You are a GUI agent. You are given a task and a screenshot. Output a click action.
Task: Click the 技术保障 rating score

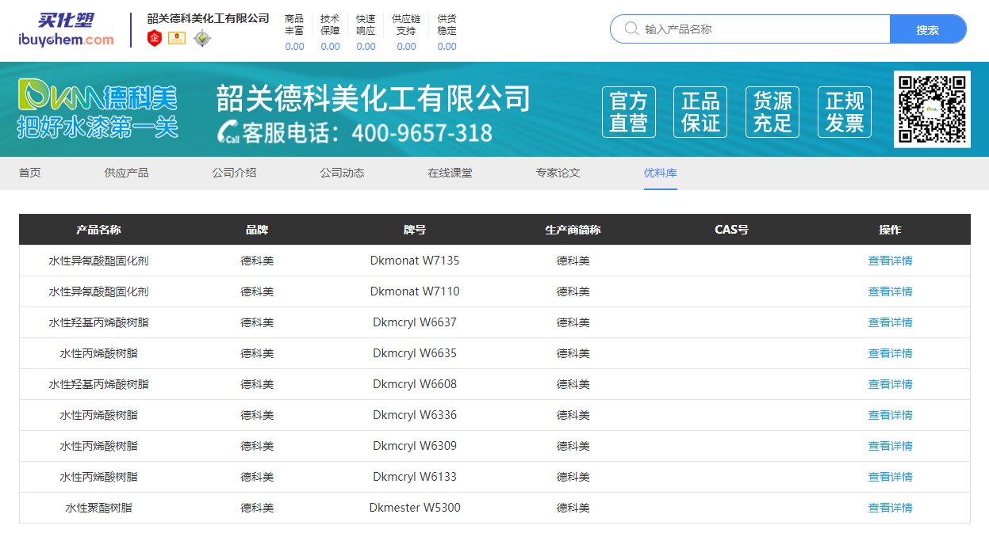coord(330,47)
